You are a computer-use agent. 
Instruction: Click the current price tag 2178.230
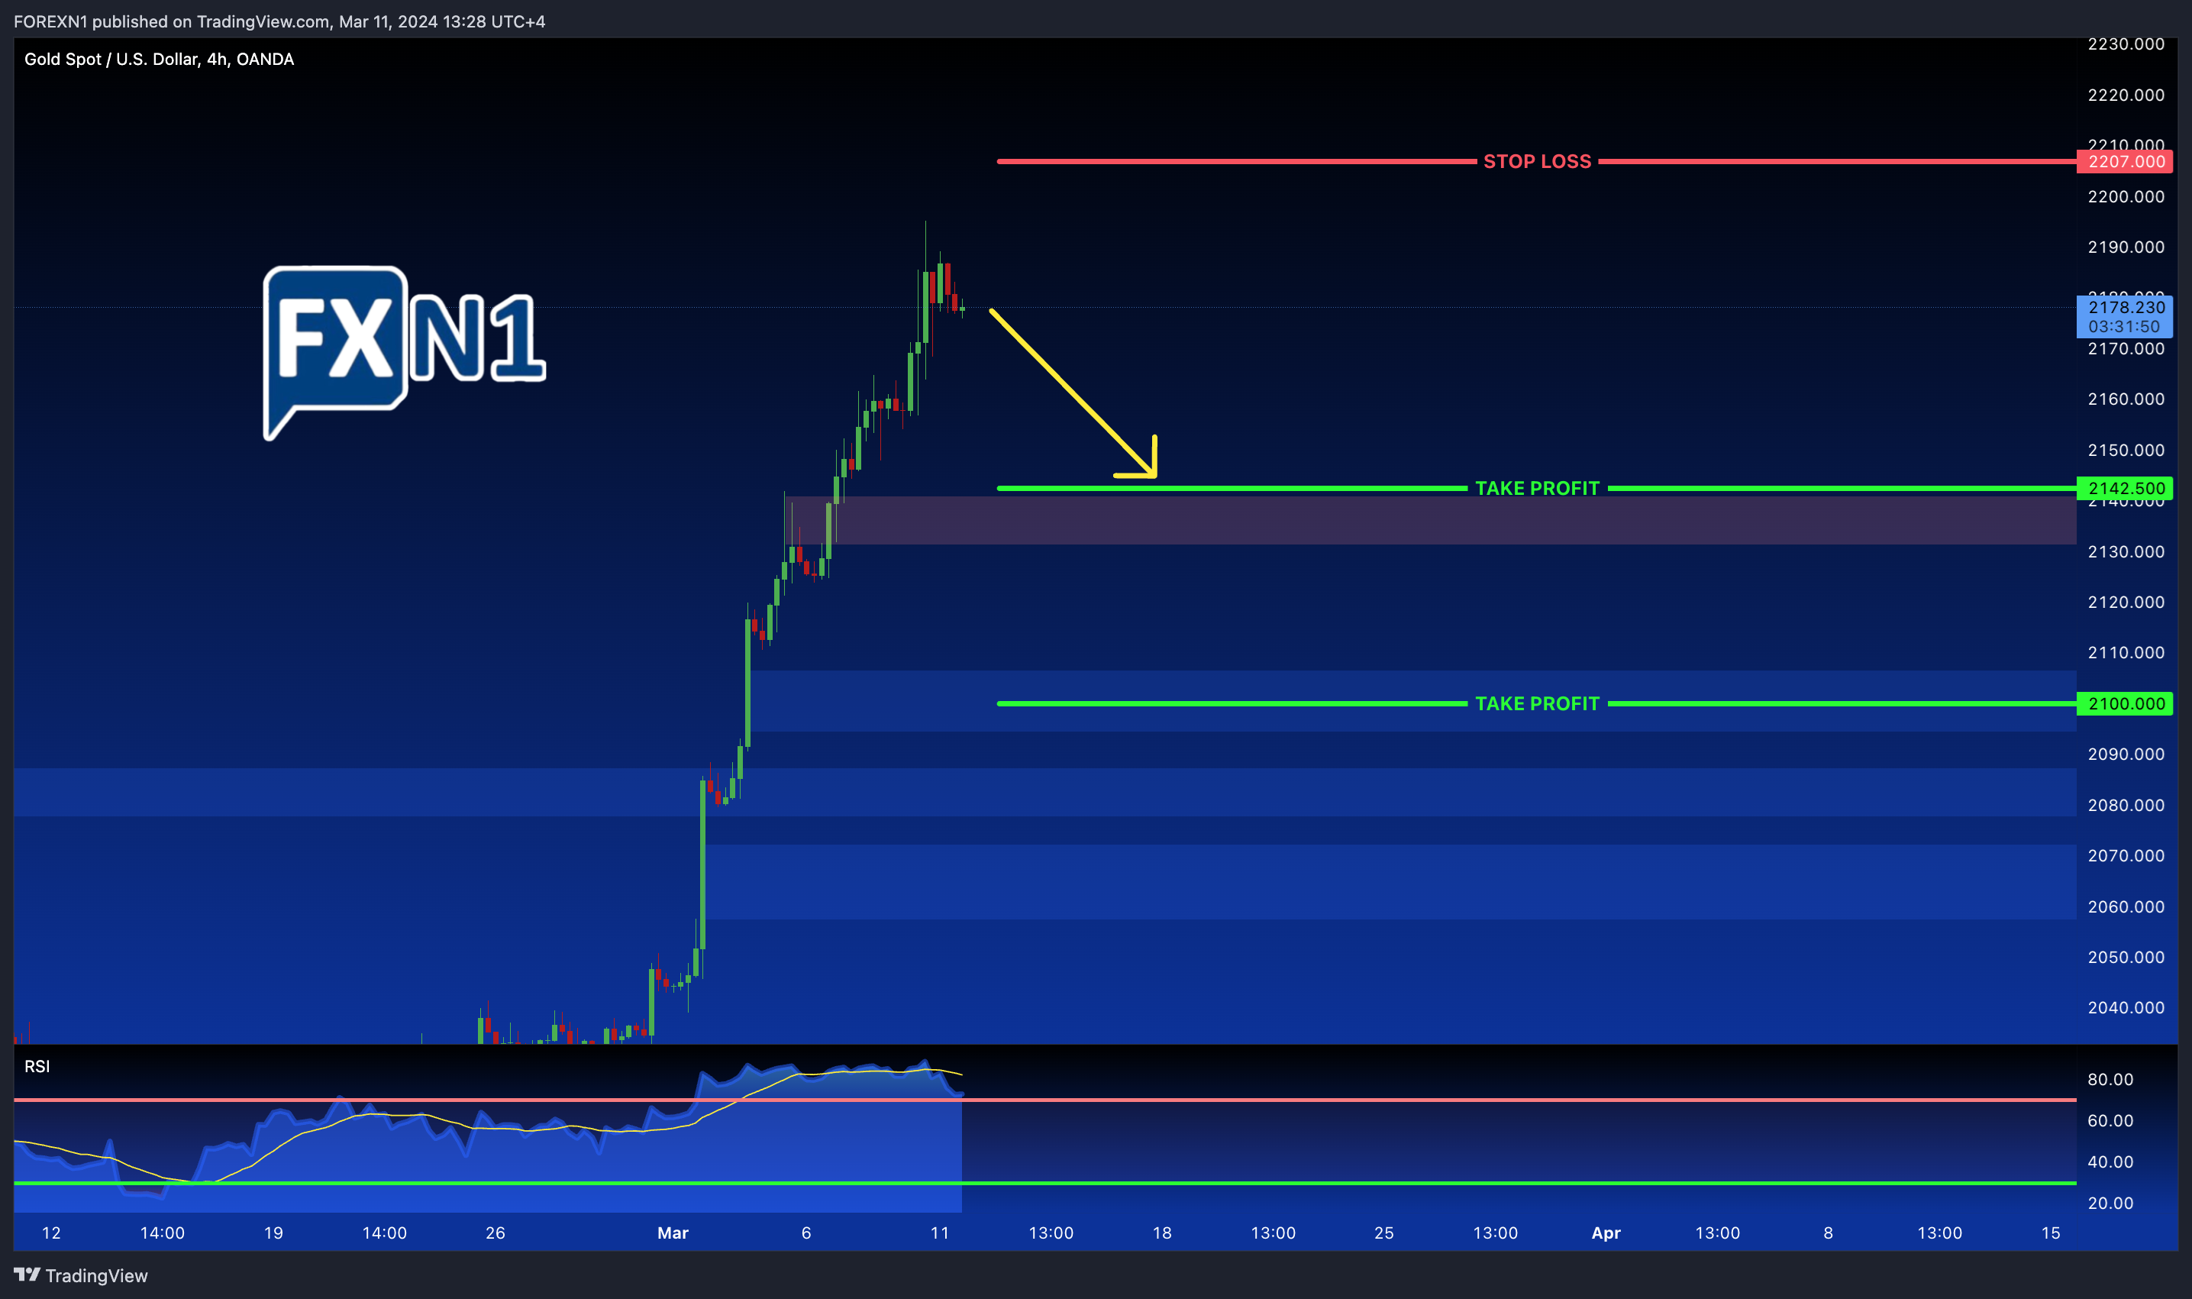(x=2126, y=307)
